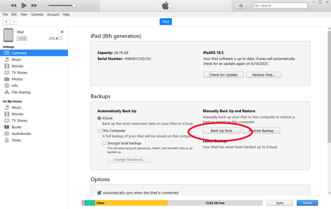Click the Rewind previous track icon
This screenshot has height=209, width=331.
coord(13,5)
